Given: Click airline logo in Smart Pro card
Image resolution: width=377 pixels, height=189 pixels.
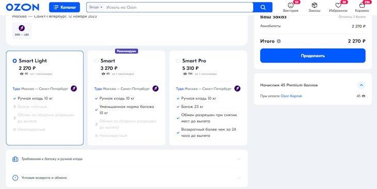Looking at the screenshot, I should 238,89.
